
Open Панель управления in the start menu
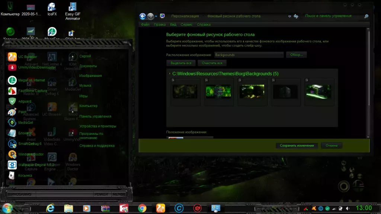click(95, 116)
